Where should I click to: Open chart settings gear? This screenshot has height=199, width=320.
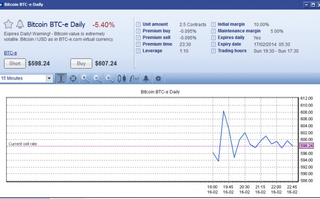(158, 78)
